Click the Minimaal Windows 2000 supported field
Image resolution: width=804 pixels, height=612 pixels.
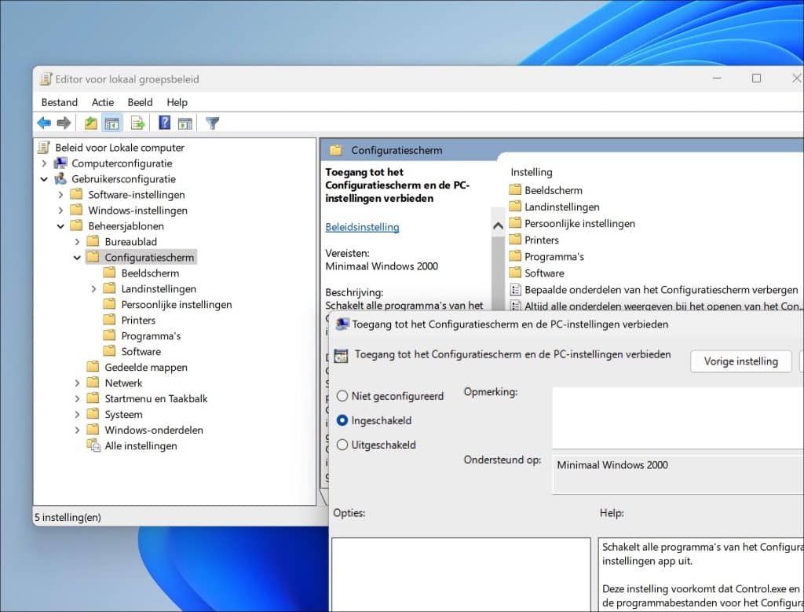[678, 475]
